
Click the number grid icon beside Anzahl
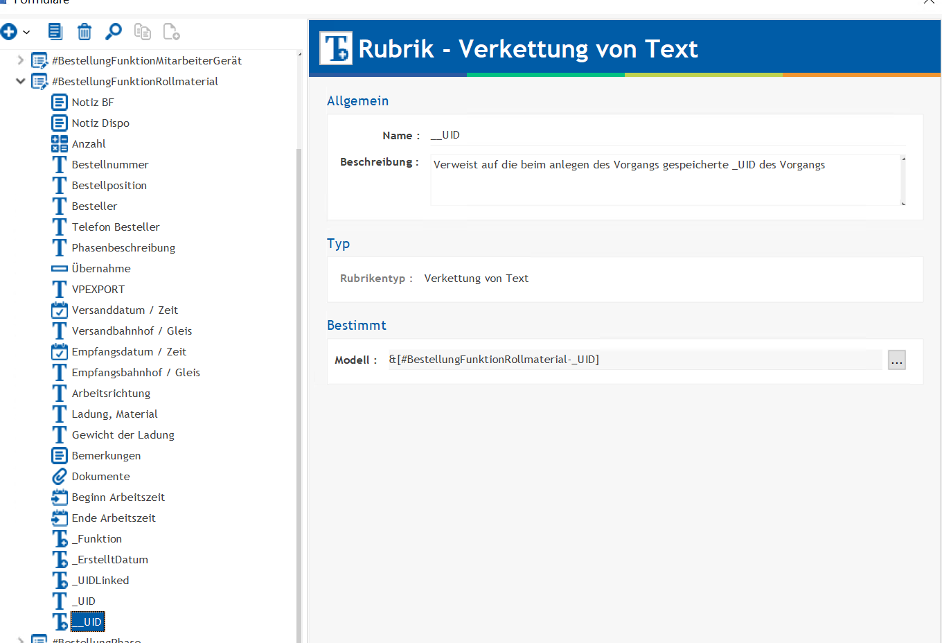[x=60, y=144]
